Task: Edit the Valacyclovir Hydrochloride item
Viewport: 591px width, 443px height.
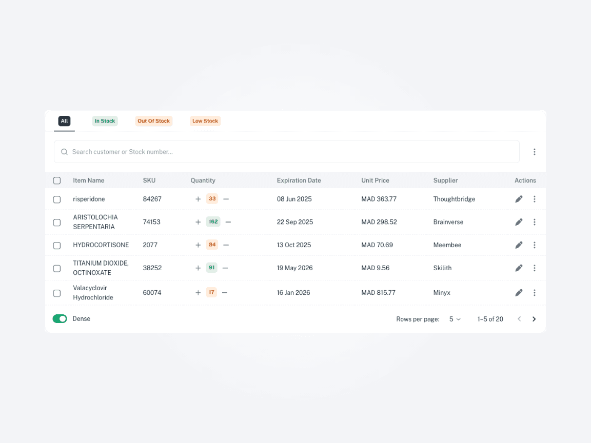Action: tap(519, 293)
